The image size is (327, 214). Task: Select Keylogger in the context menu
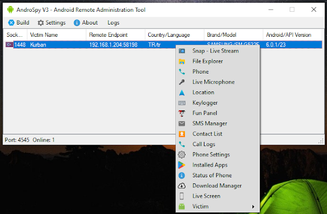pyautogui.click(x=218, y=103)
